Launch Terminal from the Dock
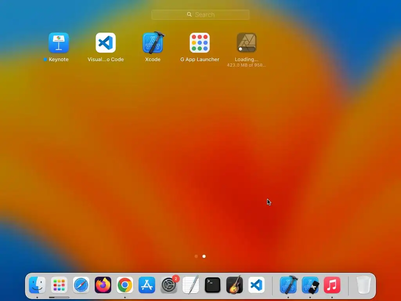Screen dimensions: 401x301 213,285
